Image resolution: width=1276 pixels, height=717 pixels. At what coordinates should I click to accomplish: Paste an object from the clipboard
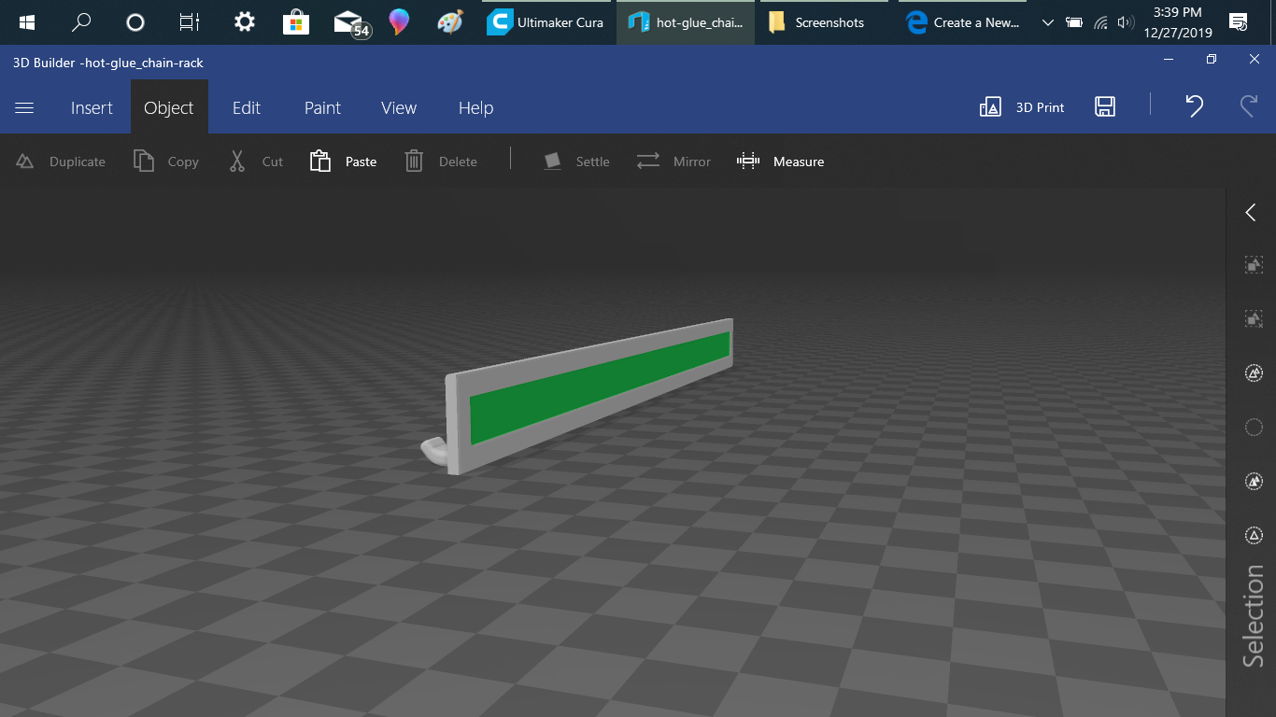(343, 162)
